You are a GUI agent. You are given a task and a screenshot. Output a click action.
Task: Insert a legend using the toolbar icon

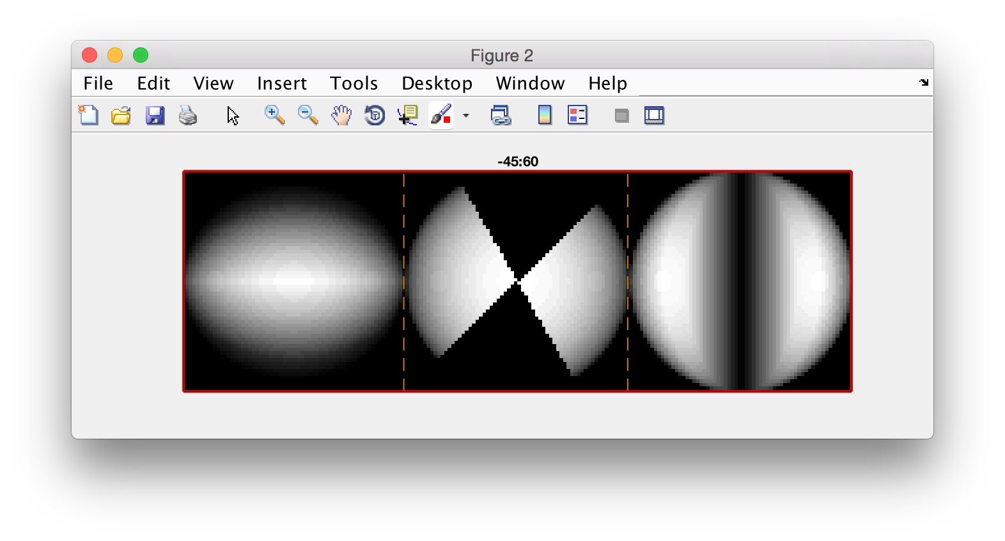point(578,116)
